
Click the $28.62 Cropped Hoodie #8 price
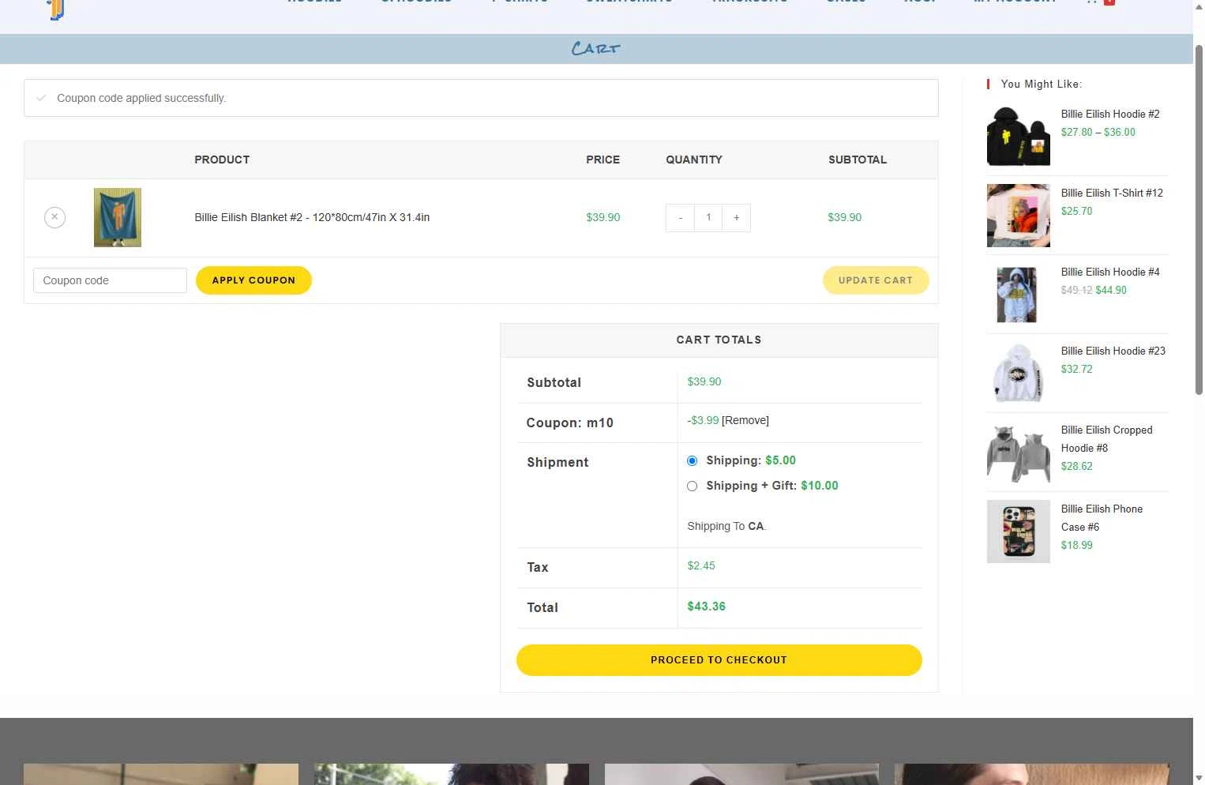tap(1077, 466)
